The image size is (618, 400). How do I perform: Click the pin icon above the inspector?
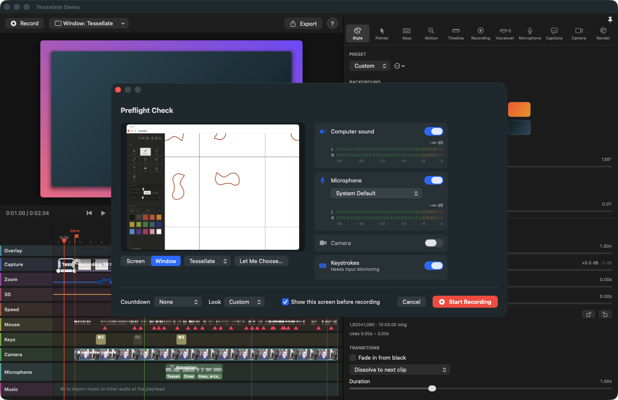coord(610,20)
